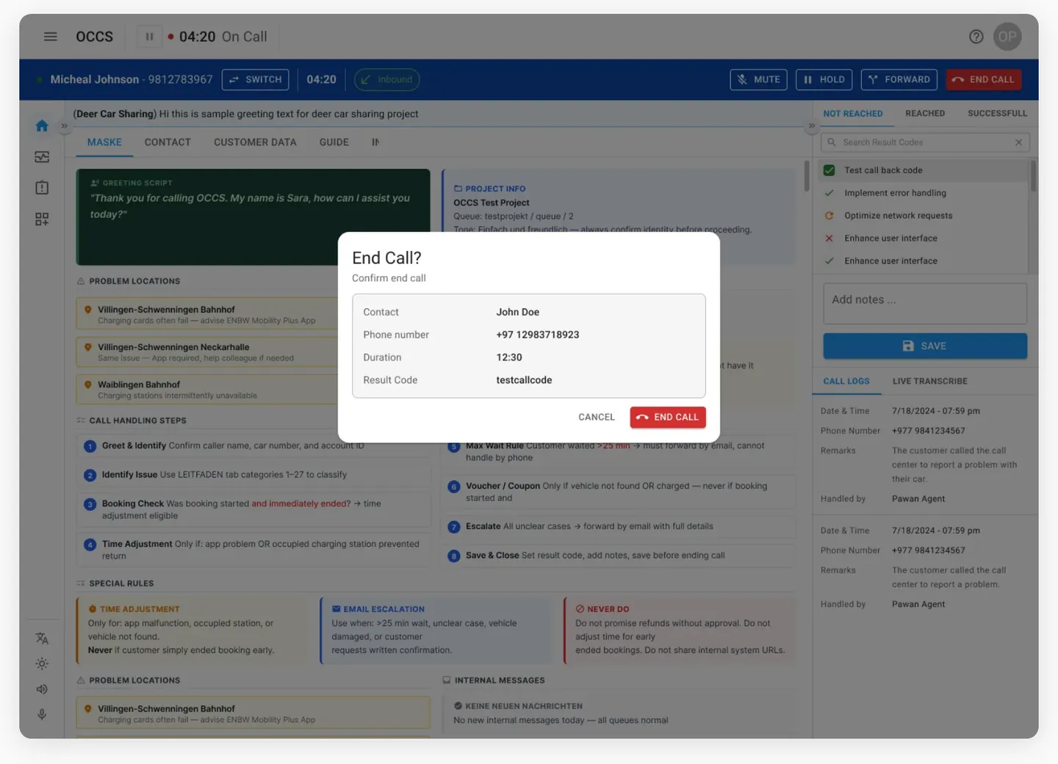1058x764 pixels.
Task: Pause the call timer button
Action: tap(149, 37)
